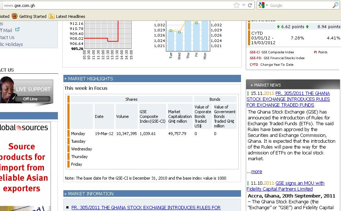Click the 7.28% CYTD value
This screenshot has width=341, height=211.
click(x=297, y=38)
